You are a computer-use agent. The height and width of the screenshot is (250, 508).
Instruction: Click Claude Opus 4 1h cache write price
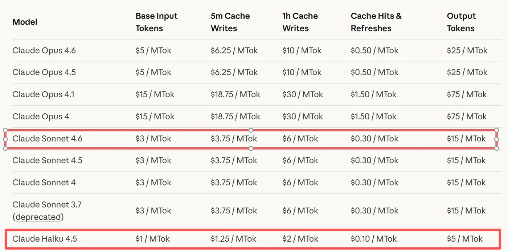tap(302, 116)
